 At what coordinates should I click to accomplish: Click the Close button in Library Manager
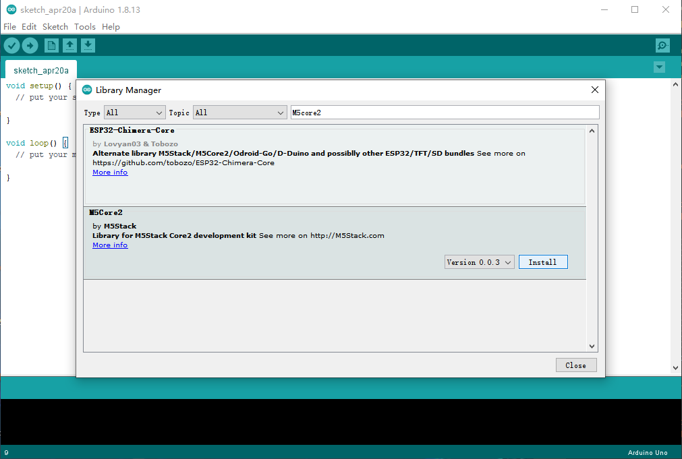[x=576, y=365]
